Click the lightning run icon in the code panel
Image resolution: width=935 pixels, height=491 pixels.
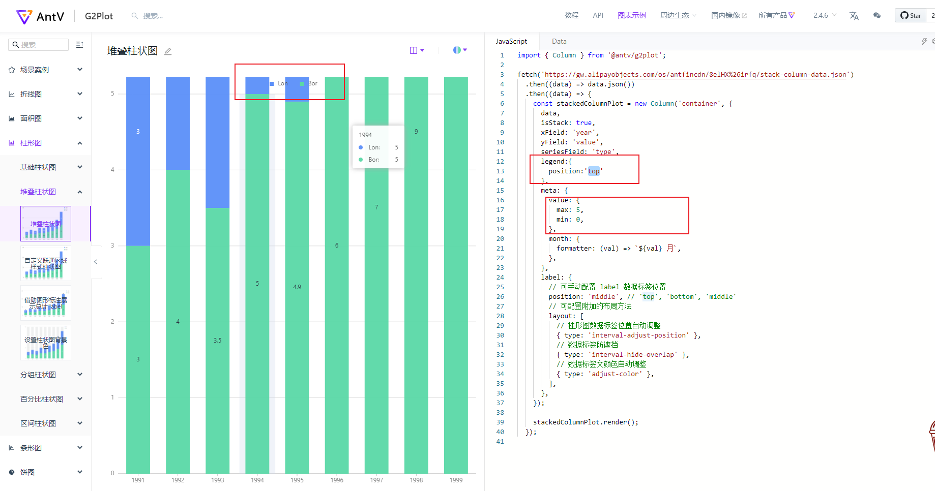[924, 41]
